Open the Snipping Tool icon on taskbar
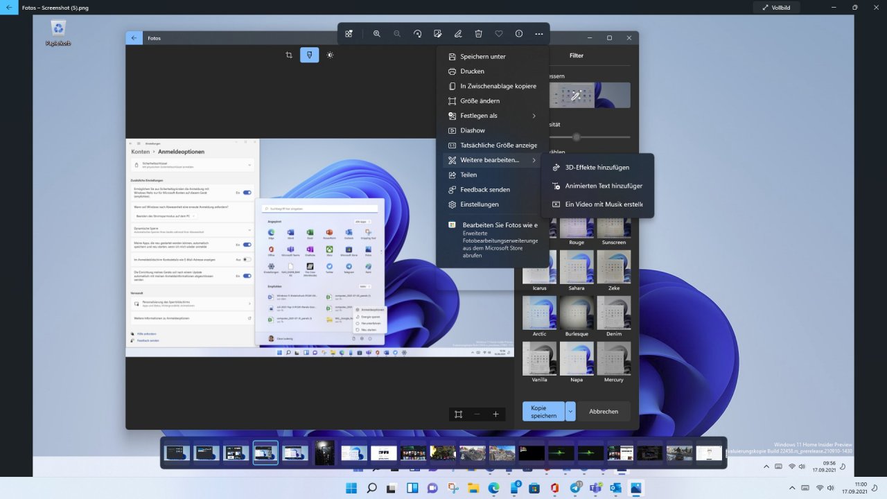Viewport: 887px width, 499px height. 453,488
